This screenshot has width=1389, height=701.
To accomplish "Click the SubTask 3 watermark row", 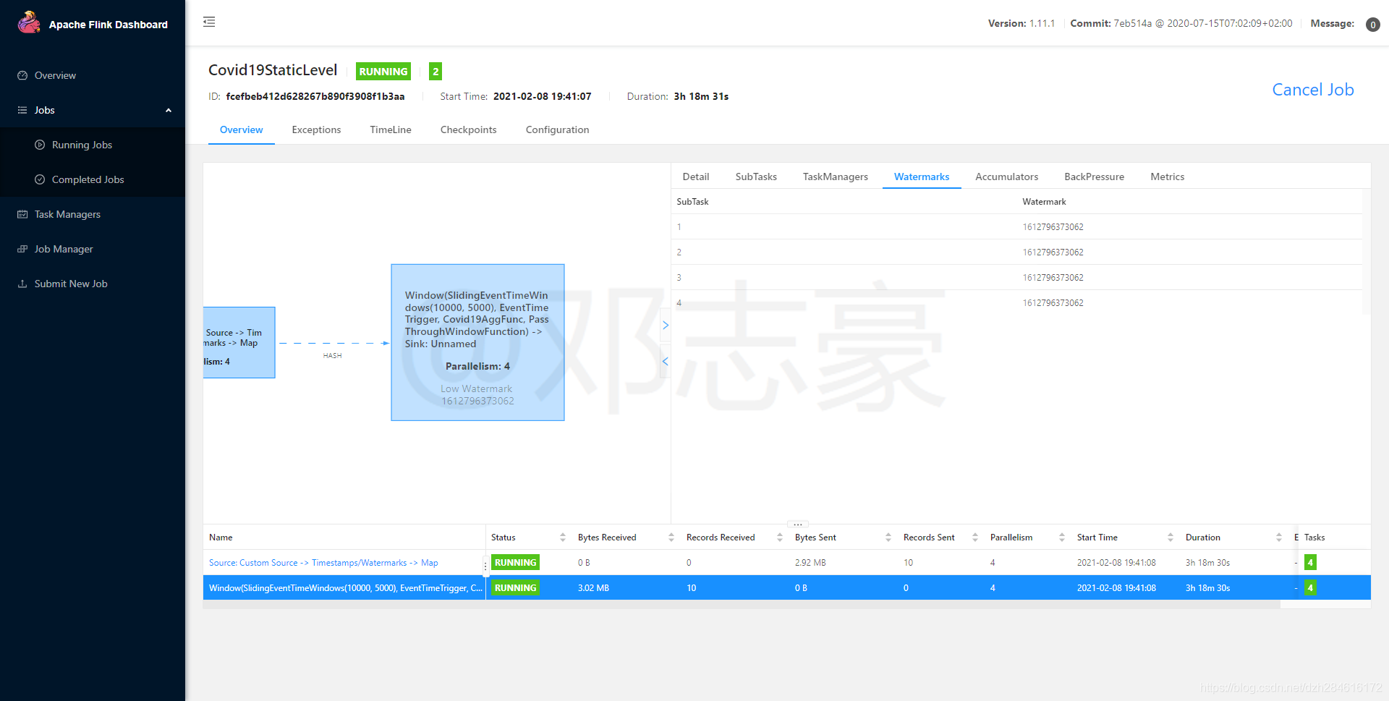I will [1016, 277].
